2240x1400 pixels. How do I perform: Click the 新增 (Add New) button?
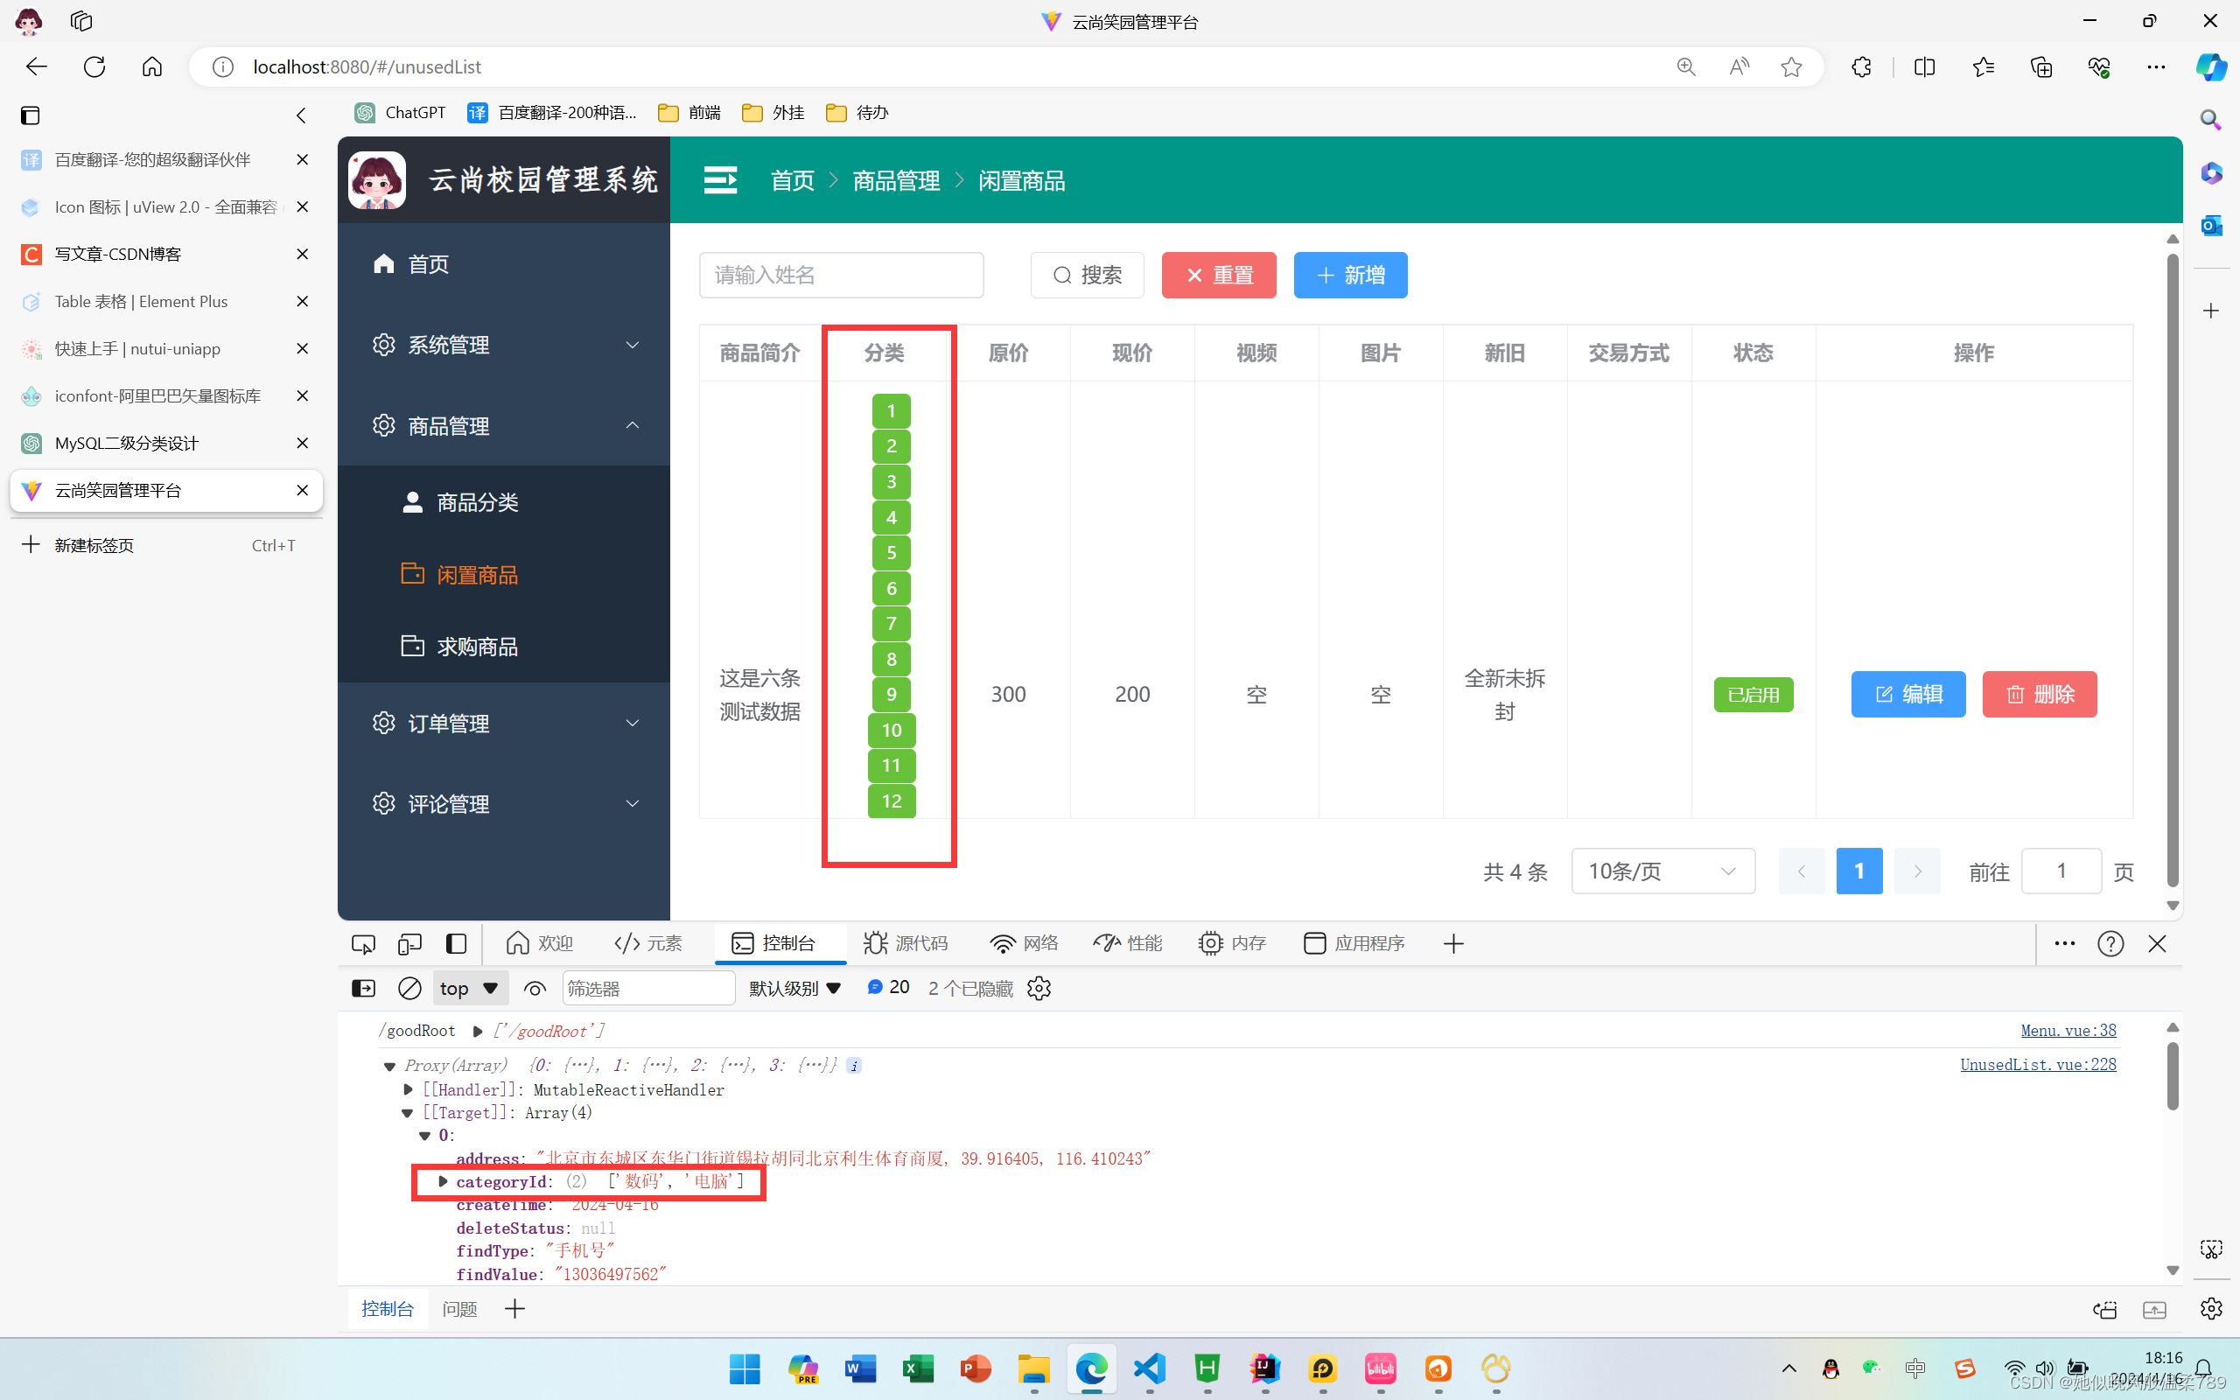pos(1351,274)
